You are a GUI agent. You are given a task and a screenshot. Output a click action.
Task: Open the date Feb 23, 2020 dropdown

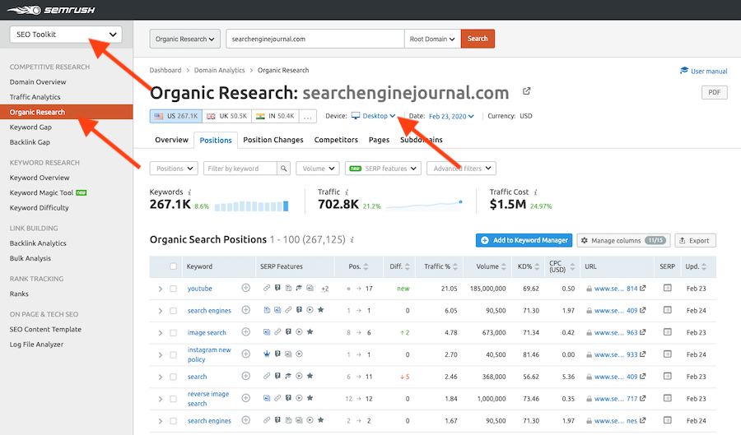tap(451, 116)
